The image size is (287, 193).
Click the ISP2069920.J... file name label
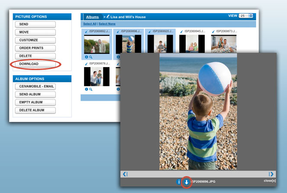coord(163,31)
